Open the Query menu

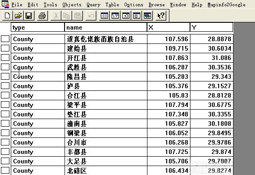(x=93, y=5)
